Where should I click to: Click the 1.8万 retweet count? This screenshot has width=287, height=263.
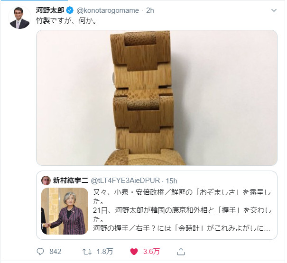click(105, 252)
